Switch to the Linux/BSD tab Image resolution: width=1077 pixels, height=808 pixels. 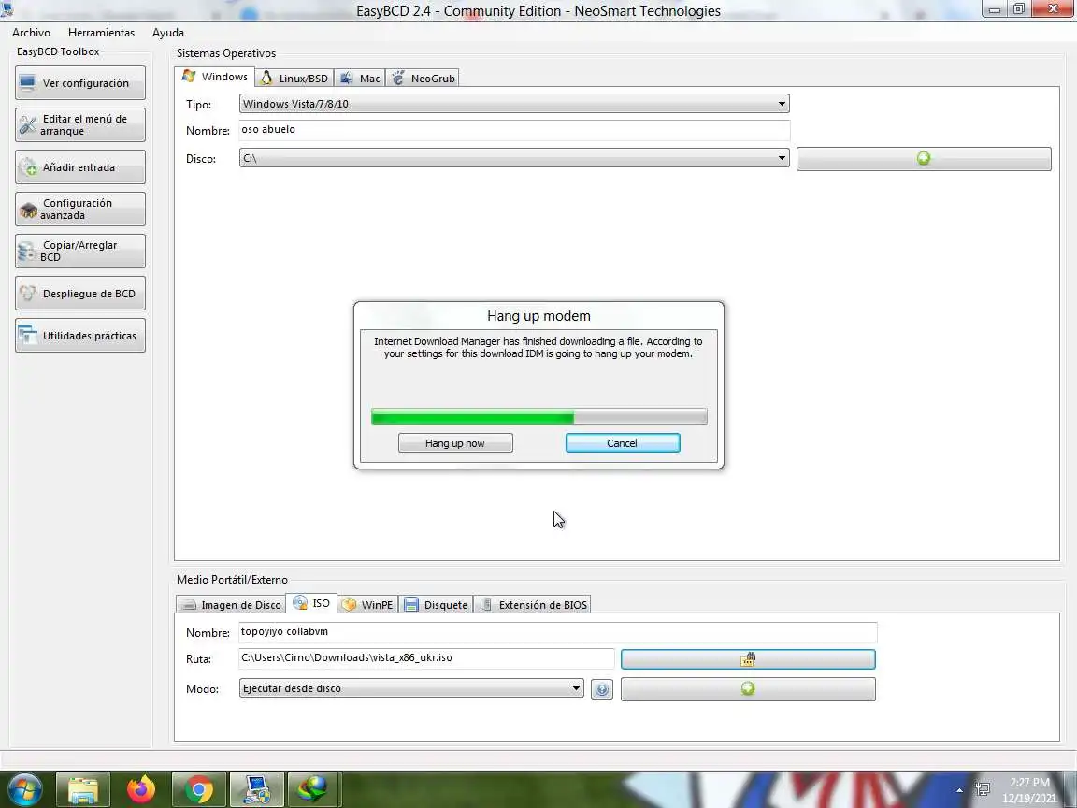point(294,79)
